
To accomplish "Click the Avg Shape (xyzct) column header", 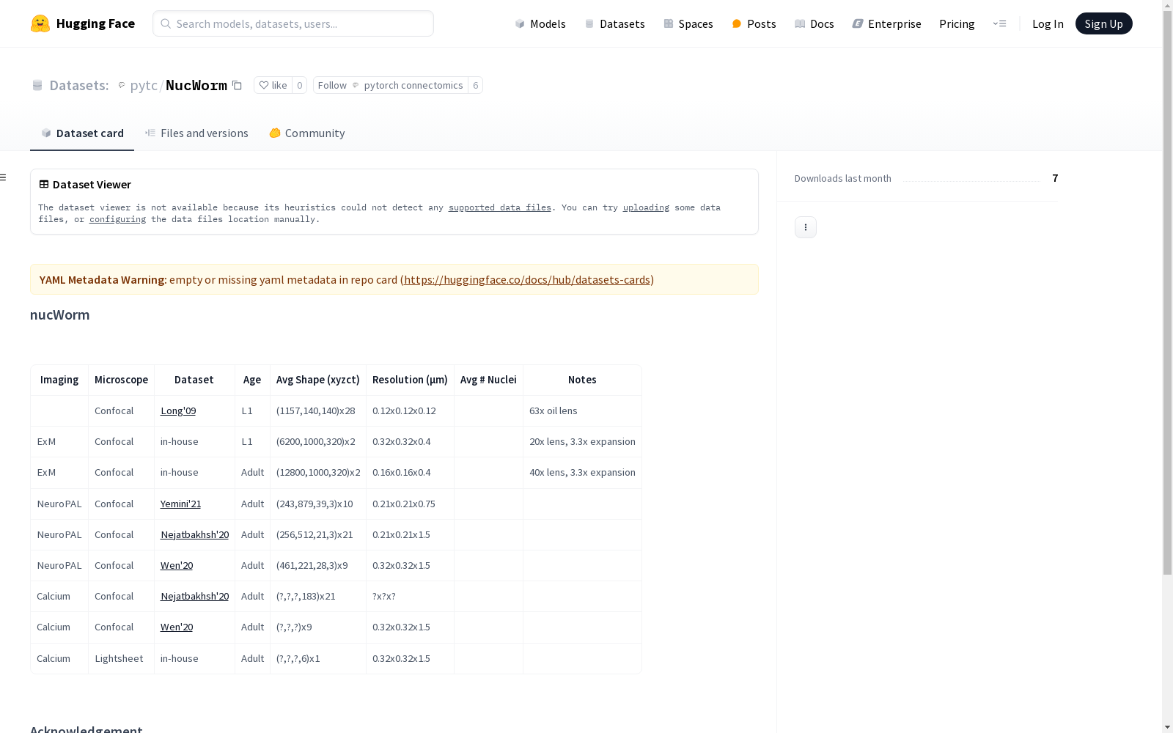I will [318, 380].
